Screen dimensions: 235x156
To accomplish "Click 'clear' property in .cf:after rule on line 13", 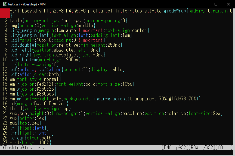I will [x=41, y=74].
